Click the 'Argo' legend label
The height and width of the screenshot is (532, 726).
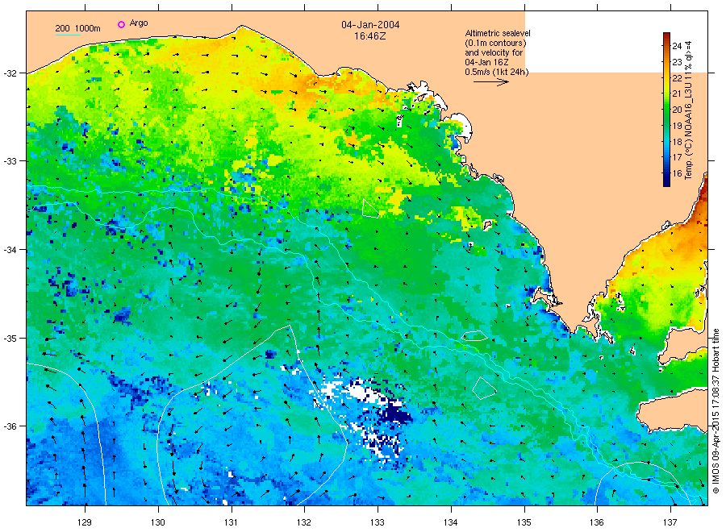139,23
